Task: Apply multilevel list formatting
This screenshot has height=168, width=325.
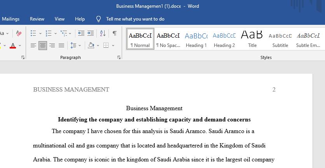Action: pyautogui.click(x=64, y=33)
